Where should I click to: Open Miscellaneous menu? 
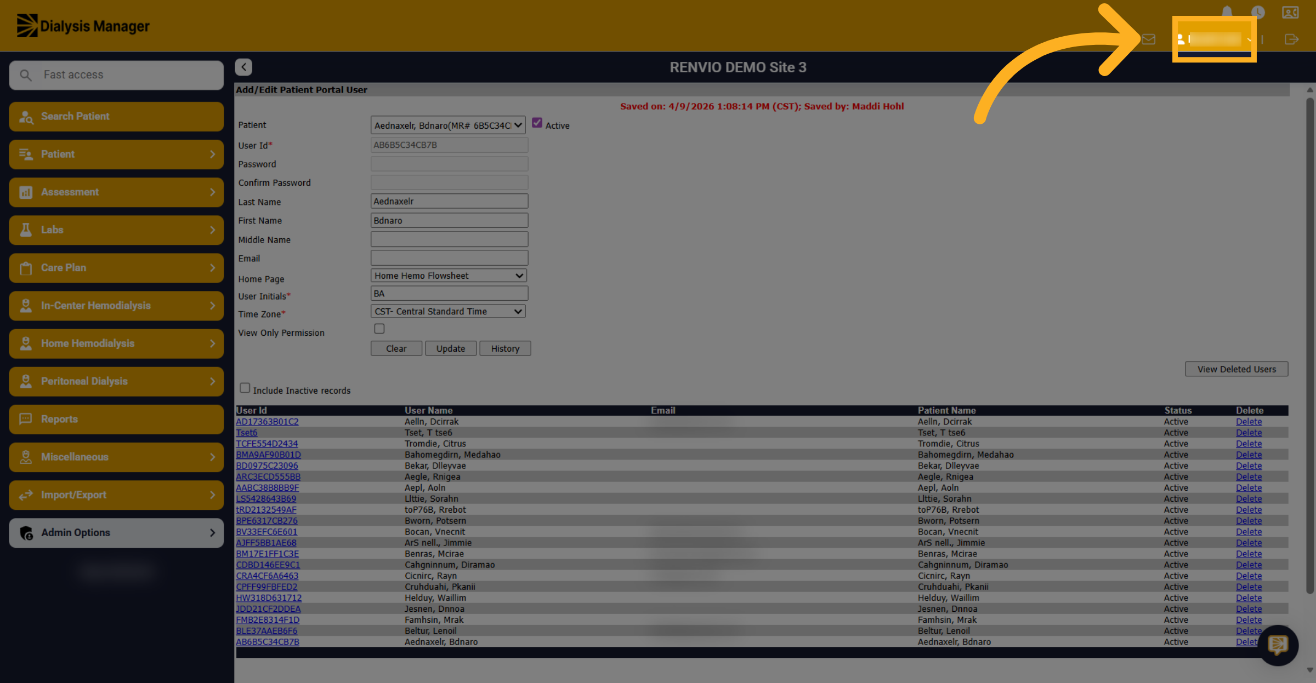(116, 457)
